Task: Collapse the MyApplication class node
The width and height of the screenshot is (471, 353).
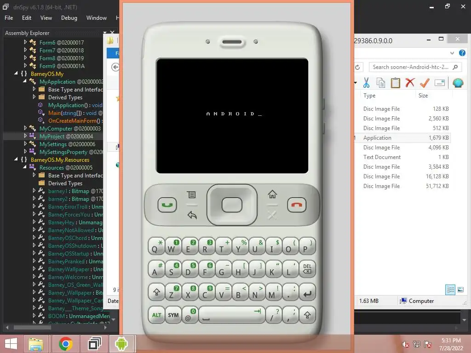Action: coord(25,81)
